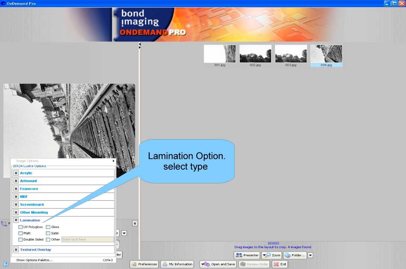Image resolution: width=406 pixels, height=269 pixels.
Task: Collapse the Lamination section
Action: point(16,220)
